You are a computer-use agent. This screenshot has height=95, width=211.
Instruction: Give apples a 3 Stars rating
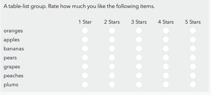click(x=139, y=40)
